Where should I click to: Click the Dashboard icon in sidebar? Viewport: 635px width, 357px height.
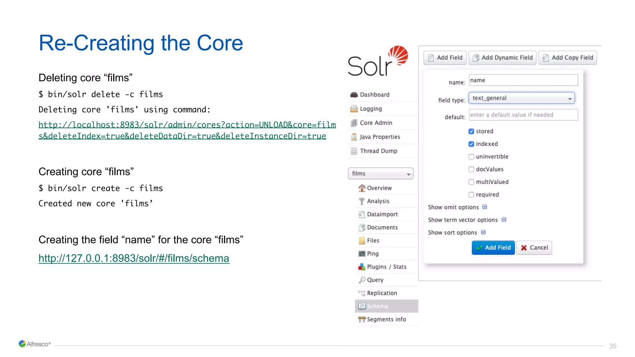[354, 95]
